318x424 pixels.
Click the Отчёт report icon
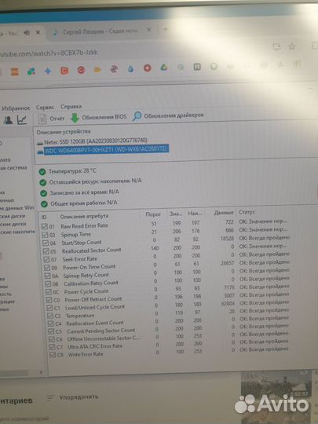tap(42, 119)
